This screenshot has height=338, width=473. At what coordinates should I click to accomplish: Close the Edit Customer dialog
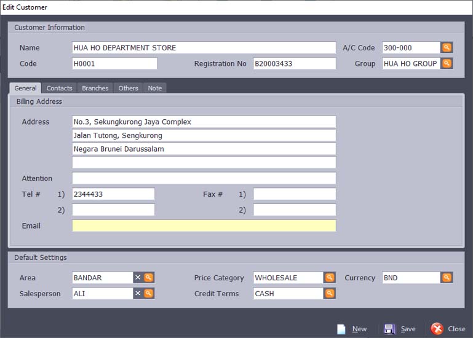pyautogui.click(x=448, y=329)
